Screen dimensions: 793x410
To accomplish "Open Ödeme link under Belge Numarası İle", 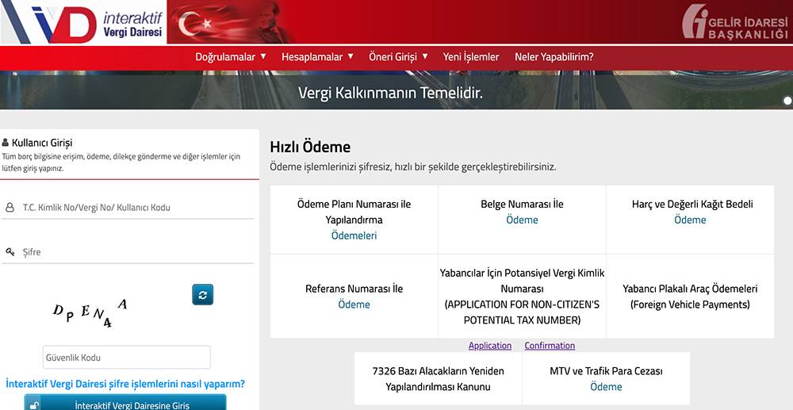I will tap(522, 220).
